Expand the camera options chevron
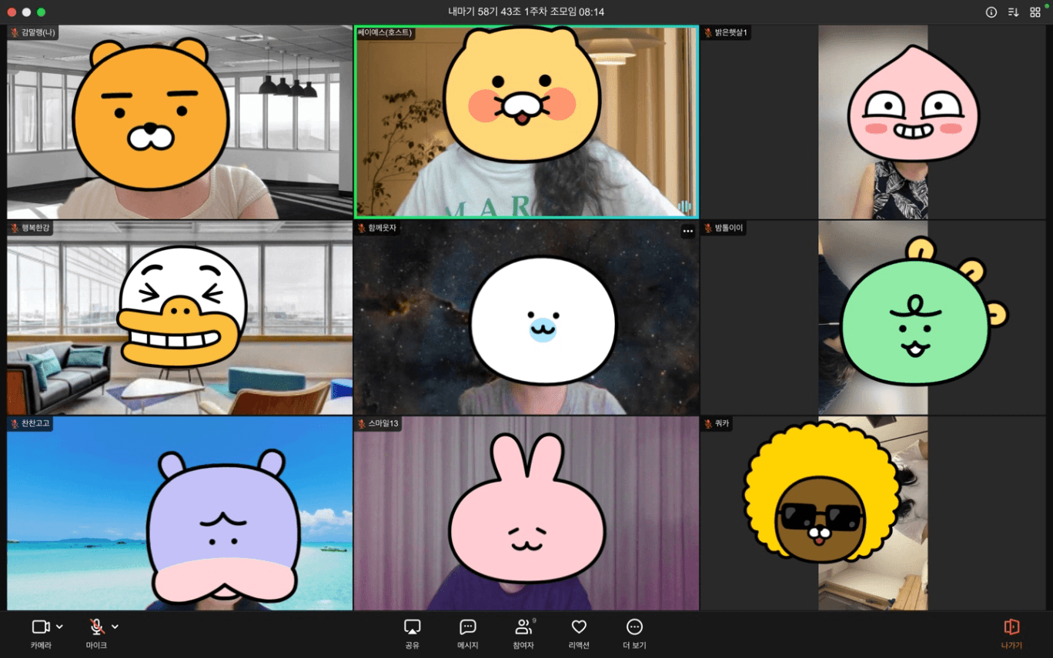The height and width of the screenshot is (658, 1053). 60,627
